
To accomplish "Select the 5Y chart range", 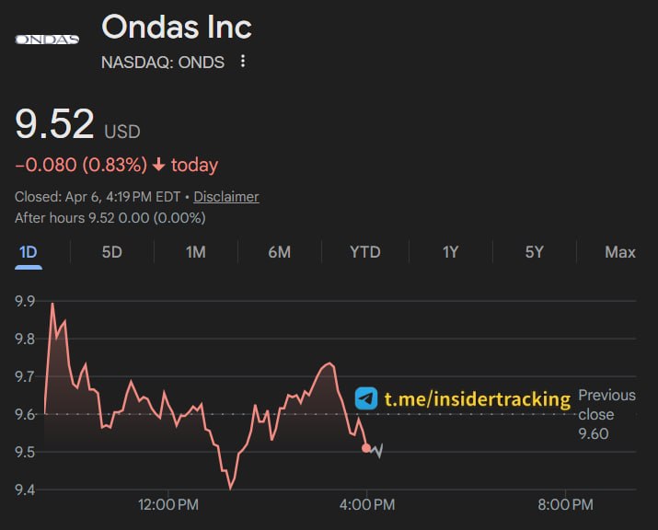I will pos(534,252).
